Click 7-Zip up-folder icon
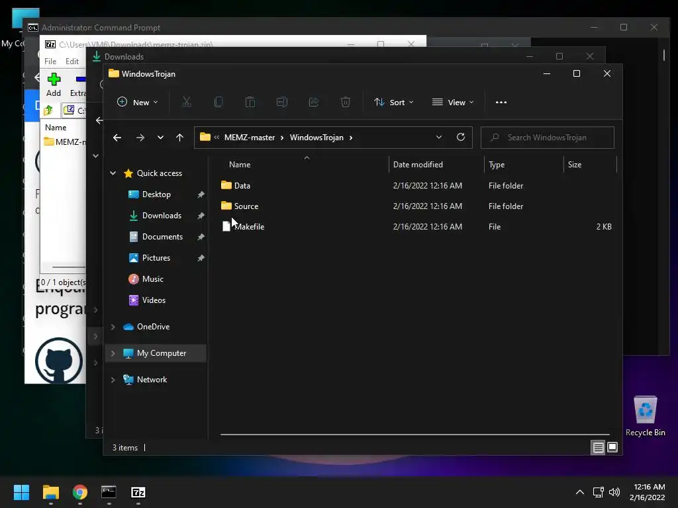This screenshot has width=678, height=508. point(48,110)
